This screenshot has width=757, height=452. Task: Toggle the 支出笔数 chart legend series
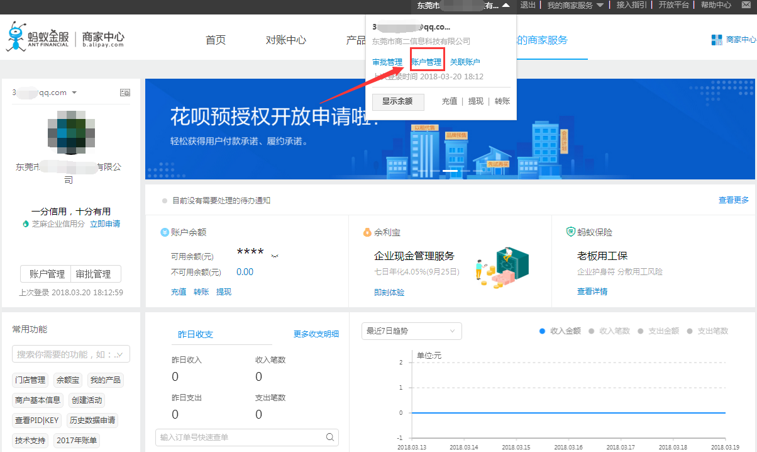coord(707,331)
